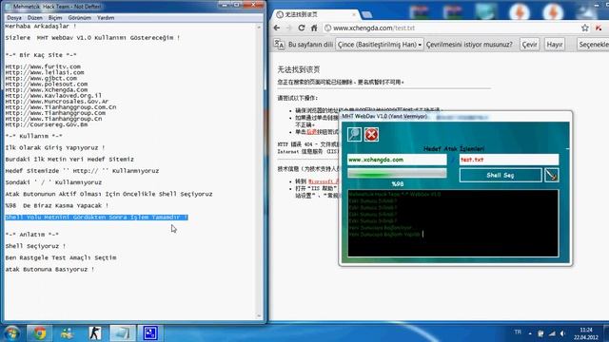Click the Microsoft link on the 404 page
Screen dimensions: 609x342
coord(324,181)
